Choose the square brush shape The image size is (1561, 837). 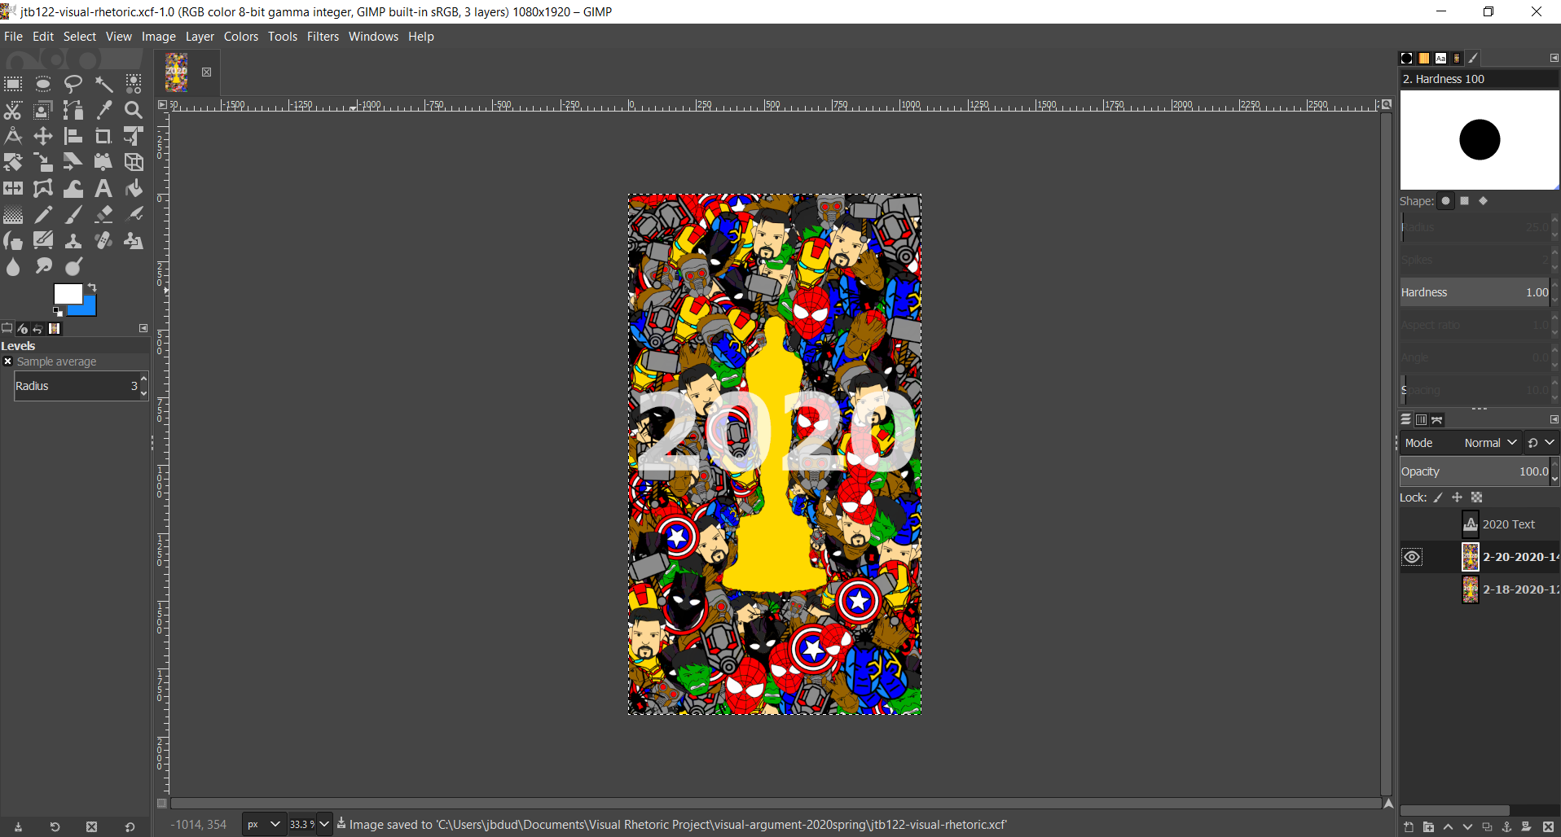[x=1465, y=201]
